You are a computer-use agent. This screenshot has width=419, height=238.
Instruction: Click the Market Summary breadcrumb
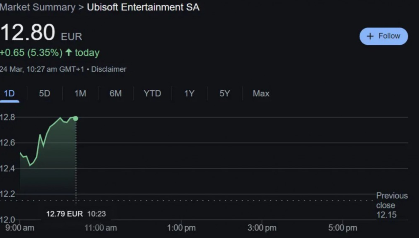pyautogui.click(x=38, y=7)
